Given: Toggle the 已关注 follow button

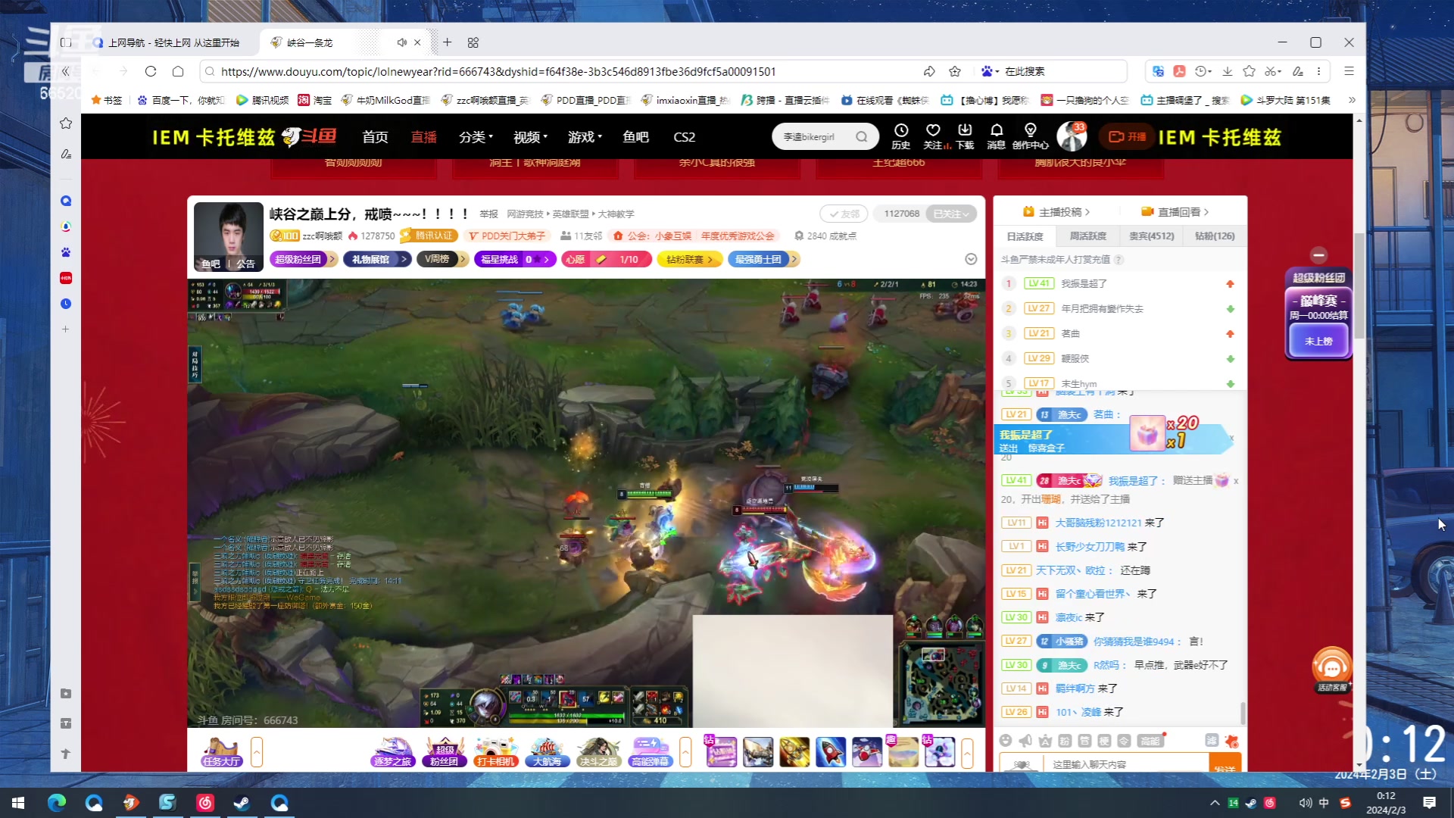Looking at the screenshot, I should (x=951, y=214).
